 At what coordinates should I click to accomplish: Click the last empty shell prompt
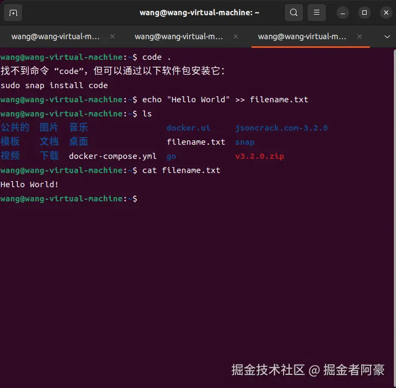pos(68,199)
